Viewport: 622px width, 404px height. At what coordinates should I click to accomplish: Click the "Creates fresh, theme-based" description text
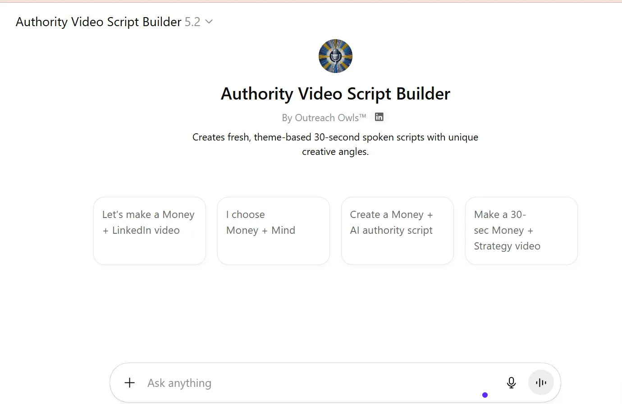(335, 137)
